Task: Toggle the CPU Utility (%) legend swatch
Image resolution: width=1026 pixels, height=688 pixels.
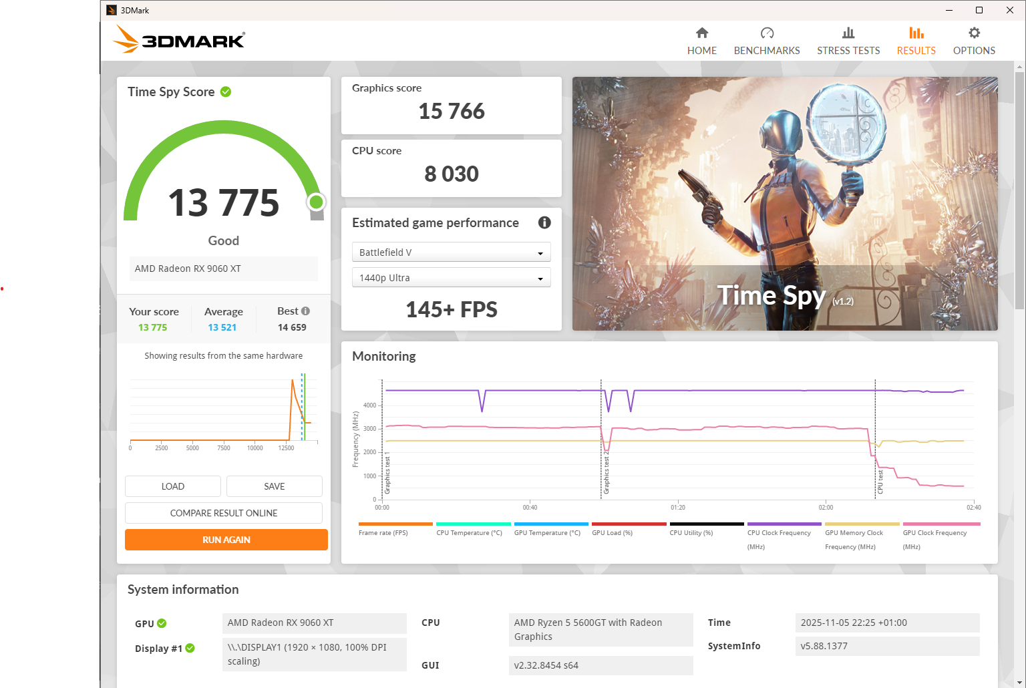Action: click(x=707, y=524)
